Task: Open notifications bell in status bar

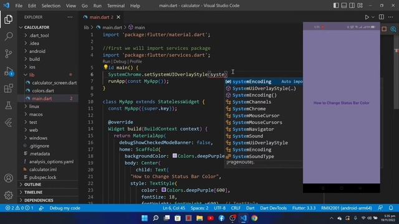Action: click(391, 208)
